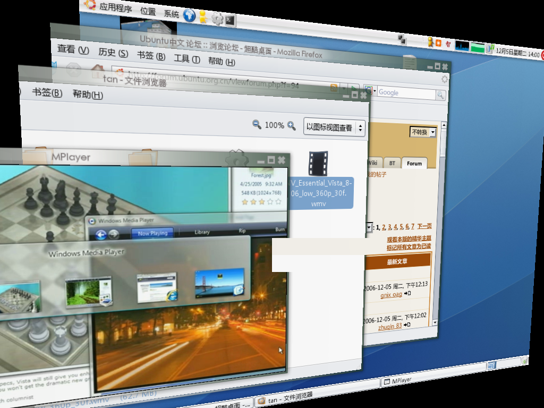This screenshot has width=544, height=408.
Task: Select the Forum tab on forum page
Action: tap(414, 163)
